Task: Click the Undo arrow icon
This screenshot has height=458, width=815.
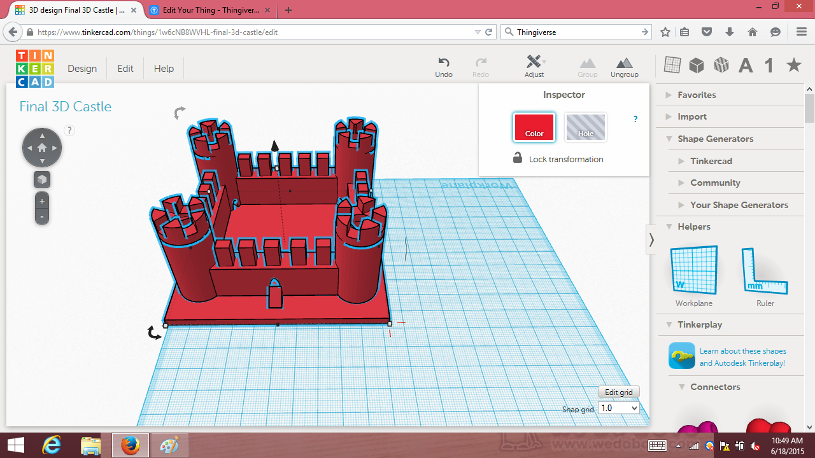Action: click(444, 62)
